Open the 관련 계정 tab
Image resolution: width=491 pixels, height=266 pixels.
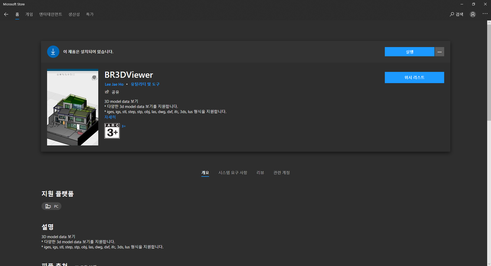281,173
